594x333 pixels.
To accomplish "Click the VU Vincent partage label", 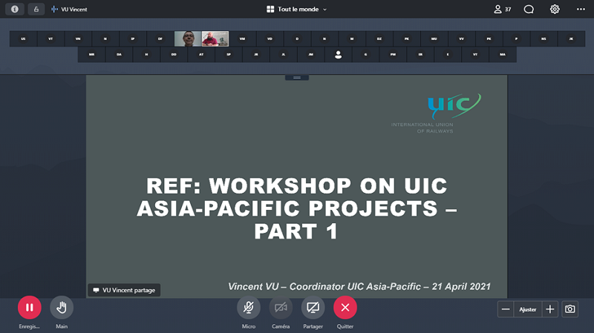I will [124, 290].
